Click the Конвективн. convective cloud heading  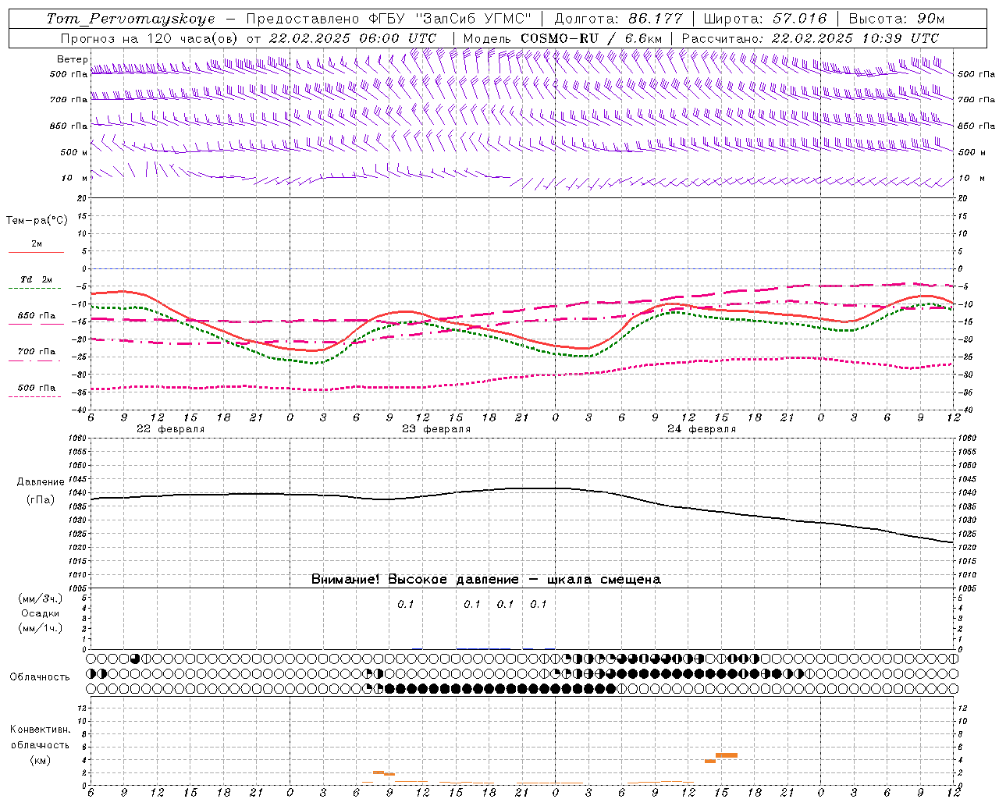[40, 730]
